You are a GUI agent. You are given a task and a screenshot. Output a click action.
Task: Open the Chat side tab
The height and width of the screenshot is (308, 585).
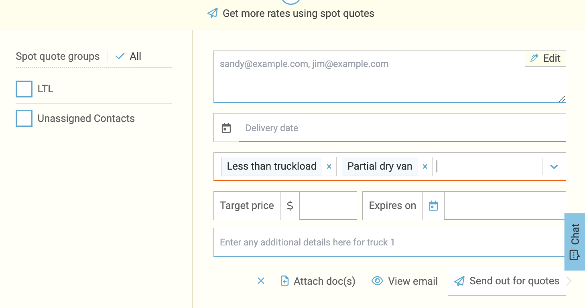[575, 241]
